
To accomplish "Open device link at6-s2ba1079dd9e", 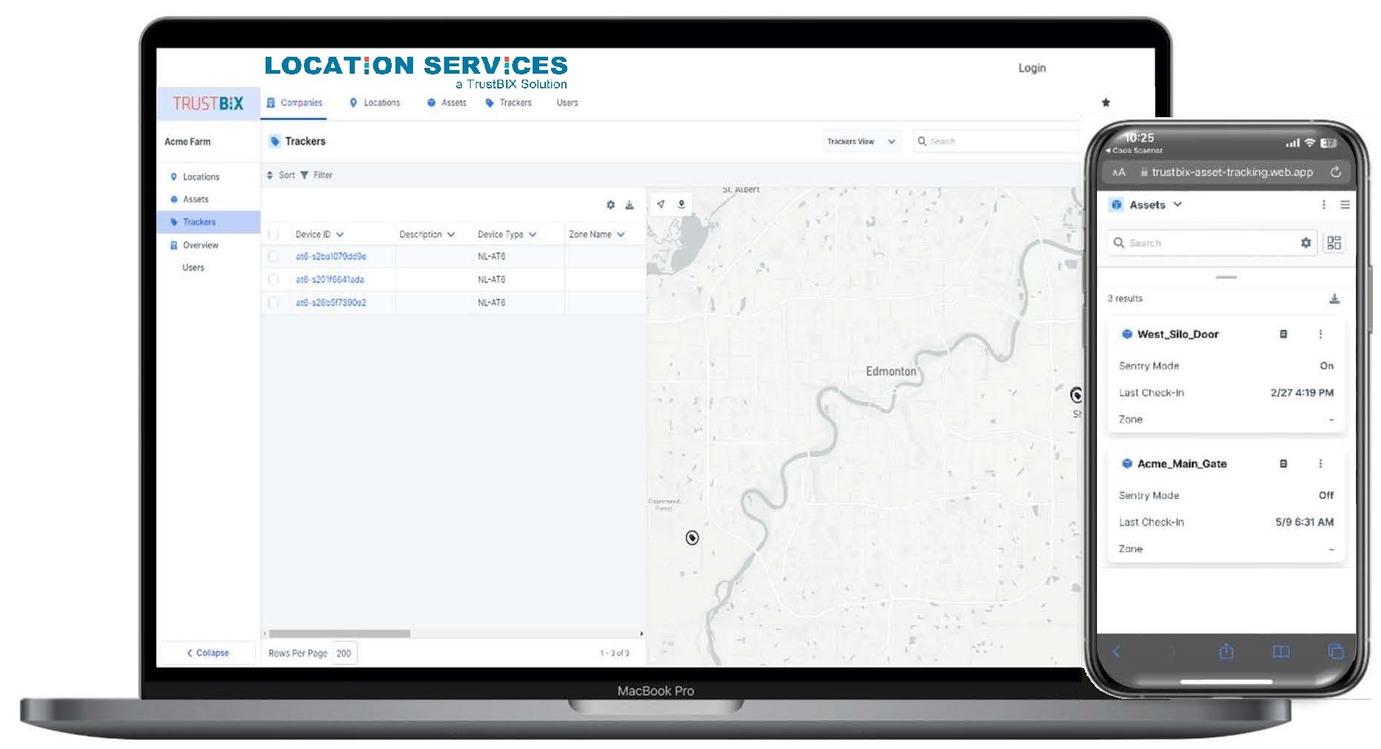I will (331, 257).
